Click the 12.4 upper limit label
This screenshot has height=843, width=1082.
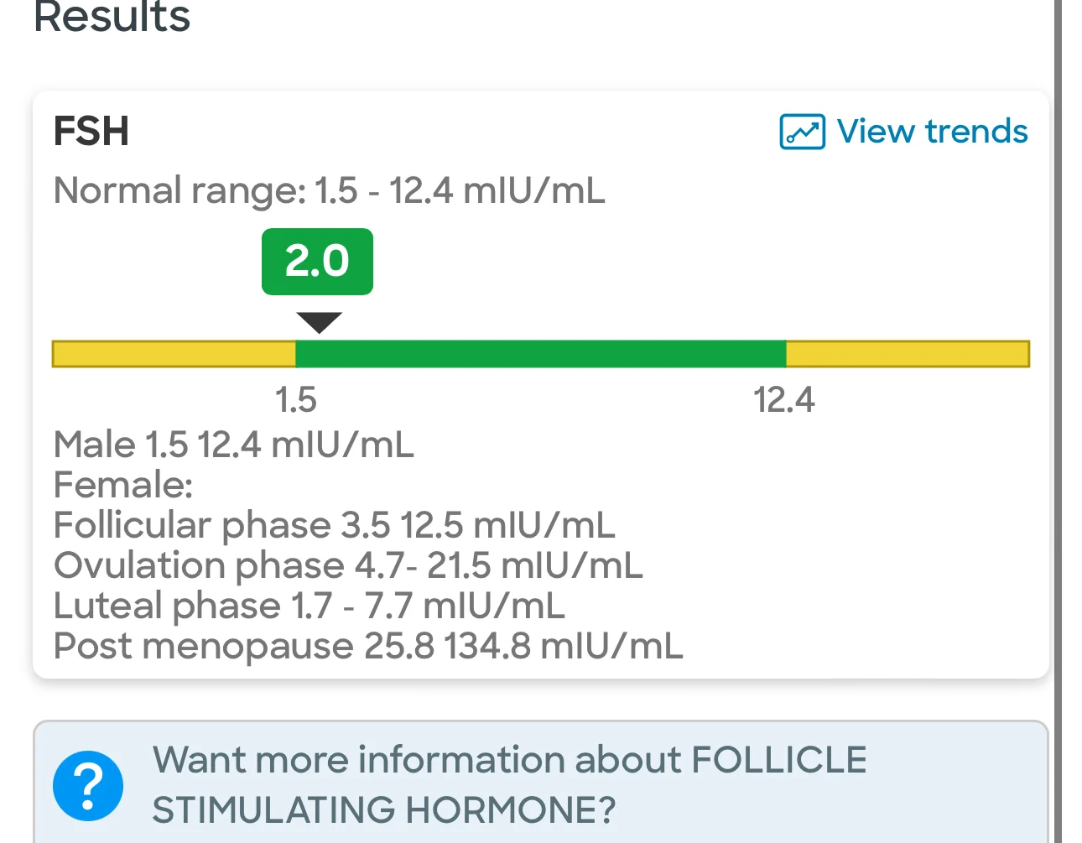tap(783, 399)
